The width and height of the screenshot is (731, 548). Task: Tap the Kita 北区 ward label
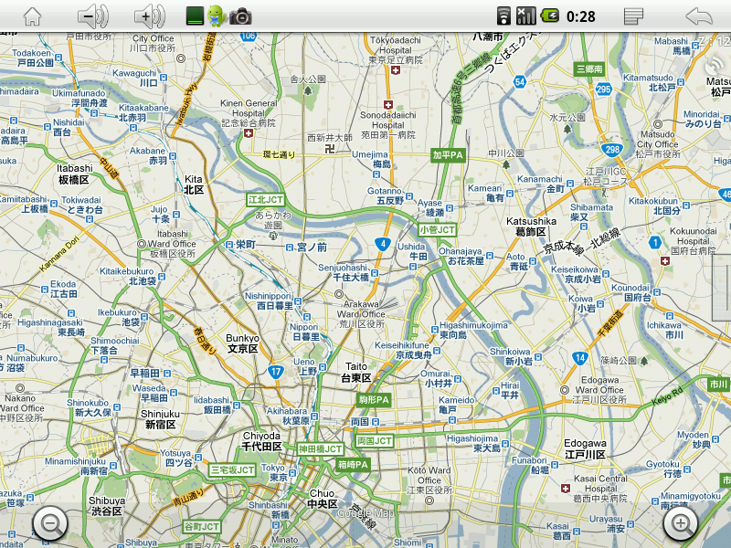pyautogui.click(x=194, y=184)
